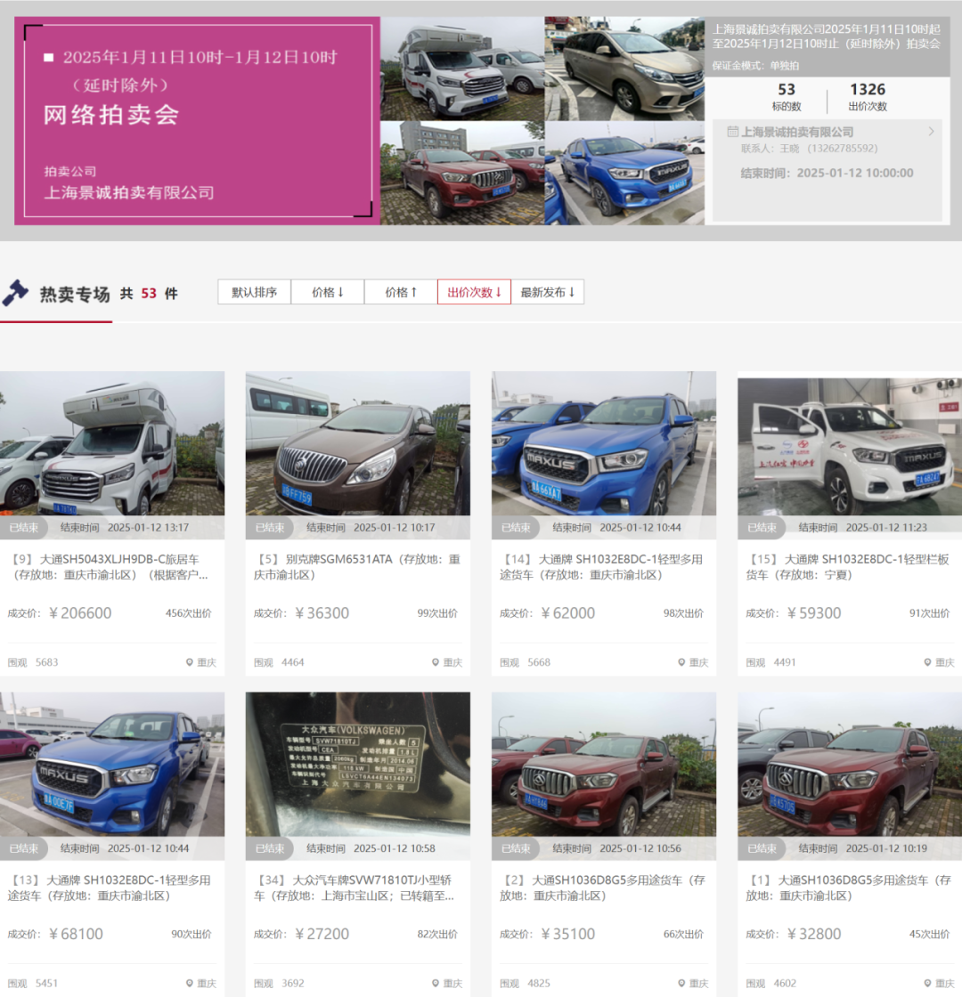The width and height of the screenshot is (962, 997).
Task: Click the pink 网络拍卖会 banner
Action: [197, 121]
